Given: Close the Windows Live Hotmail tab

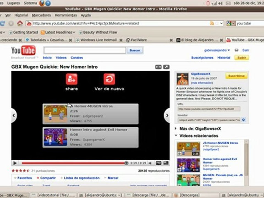Looking at the screenshot, I should (121, 40).
